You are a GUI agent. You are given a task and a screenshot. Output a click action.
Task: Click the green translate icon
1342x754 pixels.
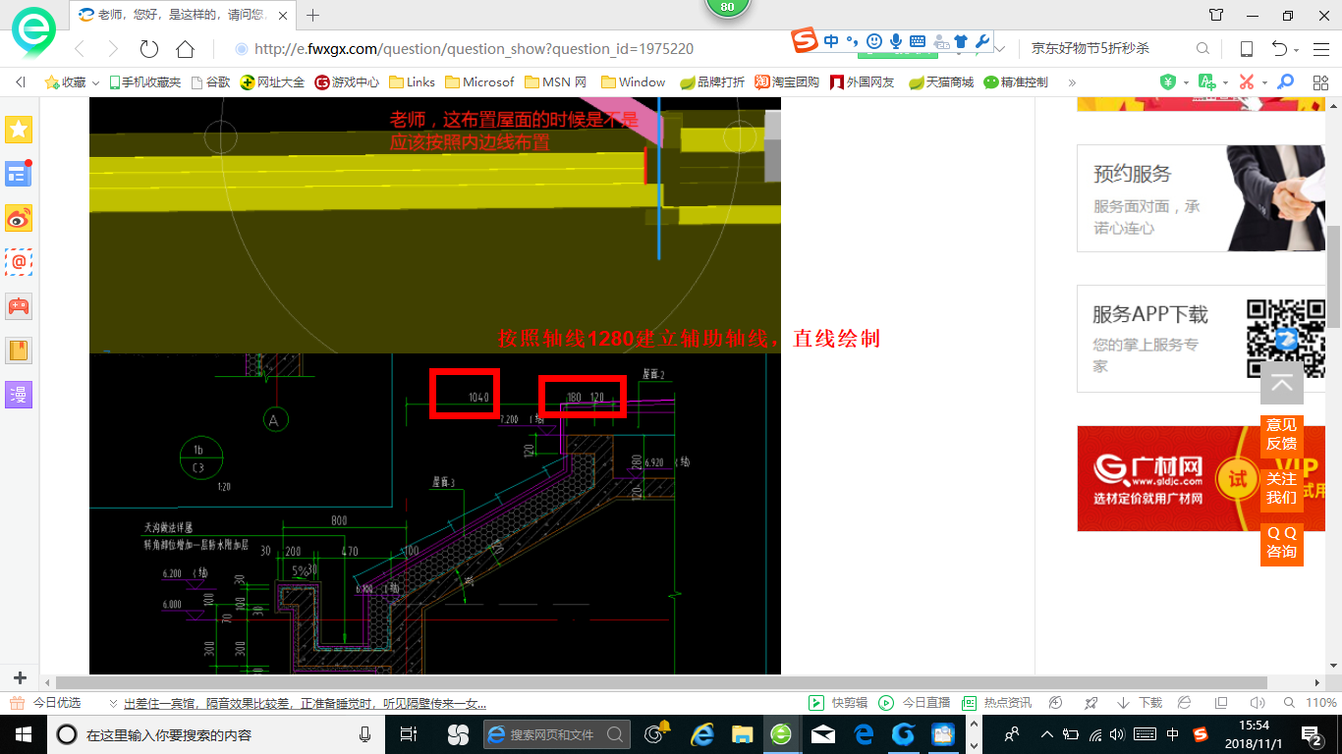pyautogui.click(x=1207, y=82)
